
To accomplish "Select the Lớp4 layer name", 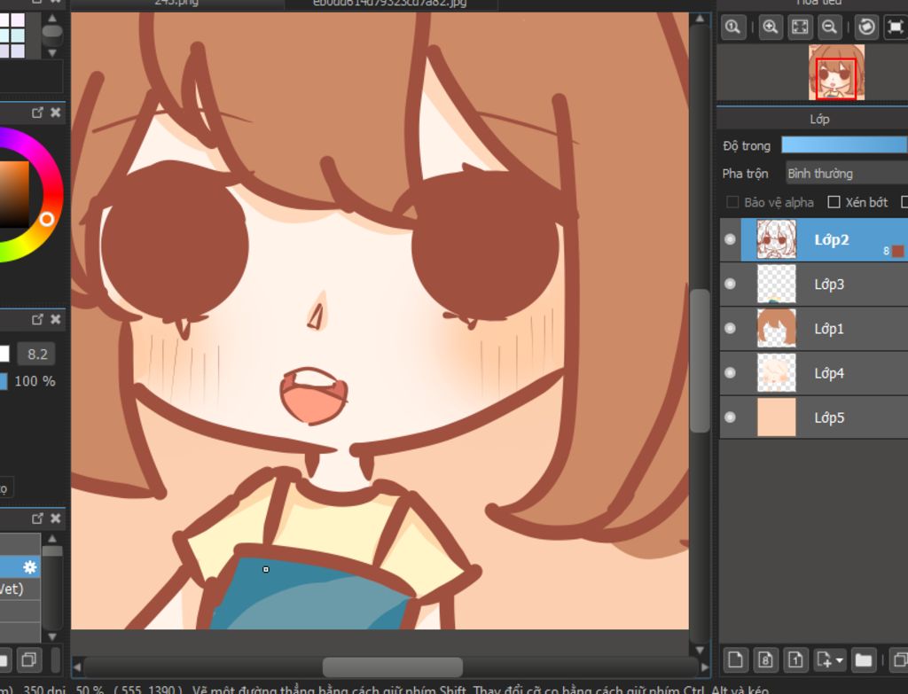I will pyautogui.click(x=829, y=373).
